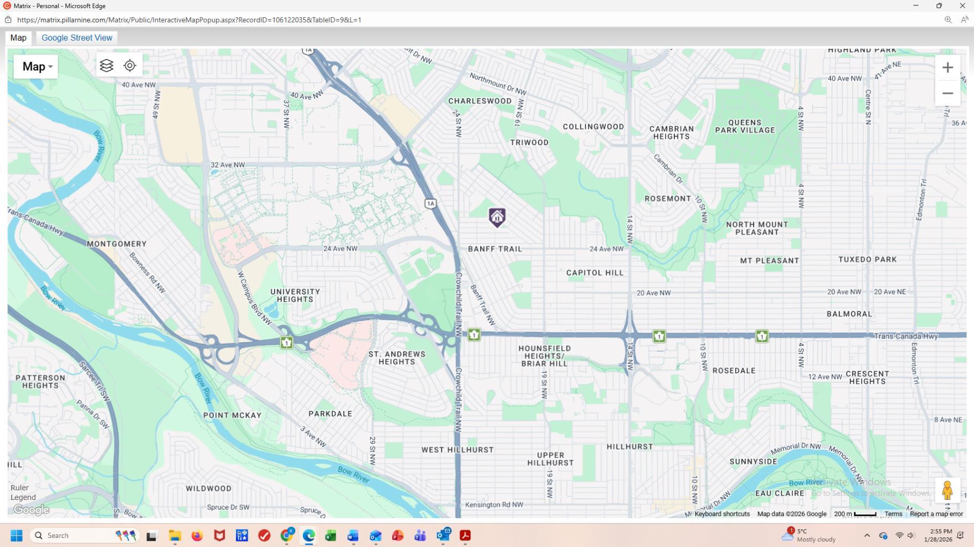This screenshot has height=547, width=974.
Task: Click the yellow Street View pegman
Action: point(947,490)
